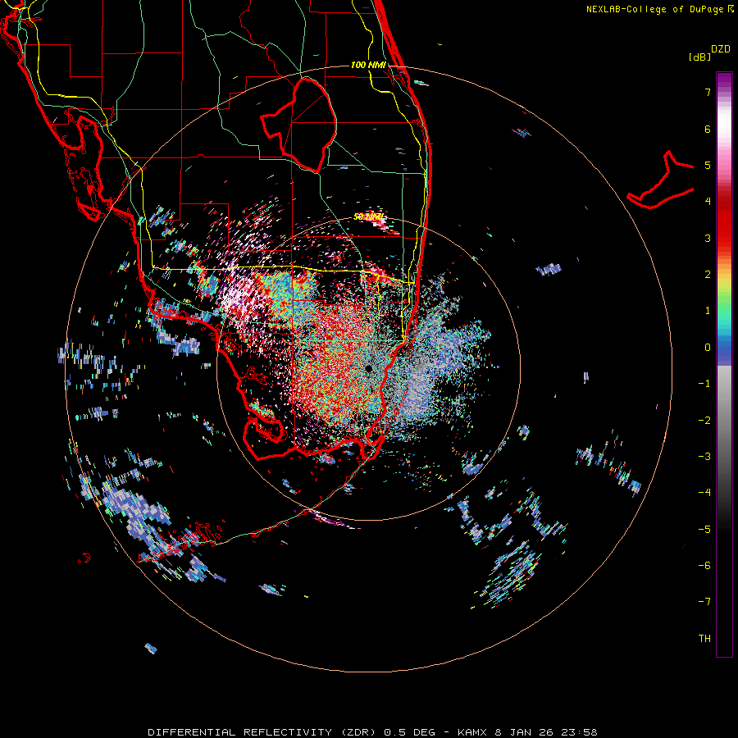Click the TH threshold label on scale
738x738 pixels.
point(704,638)
